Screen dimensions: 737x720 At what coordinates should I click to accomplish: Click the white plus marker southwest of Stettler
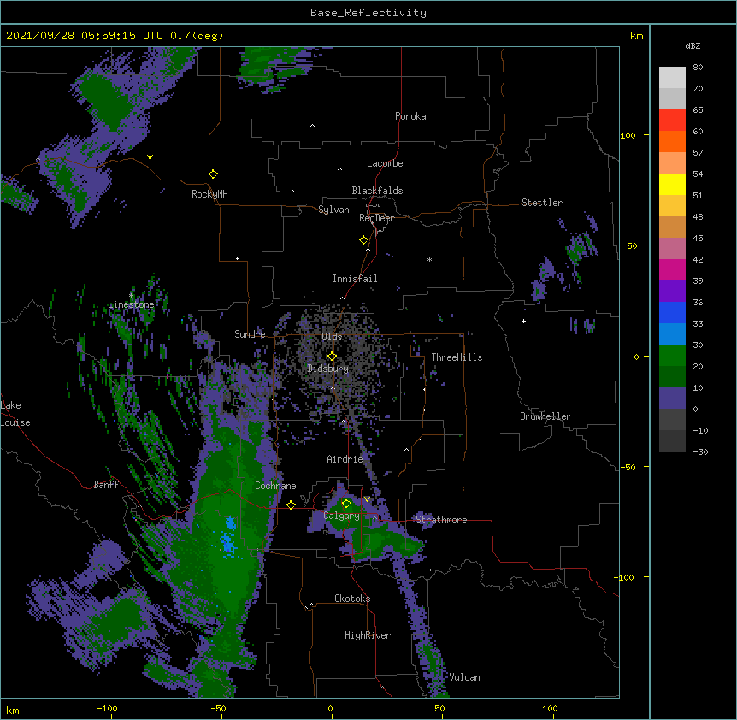coord(523,321)
